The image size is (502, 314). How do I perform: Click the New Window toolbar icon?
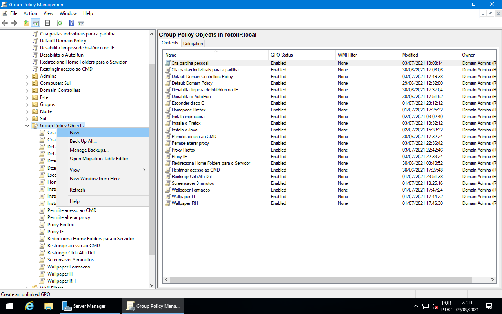pos(81,23)
